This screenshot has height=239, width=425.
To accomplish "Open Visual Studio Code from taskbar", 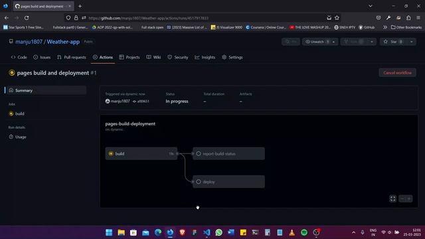I will tap(207, 232).
